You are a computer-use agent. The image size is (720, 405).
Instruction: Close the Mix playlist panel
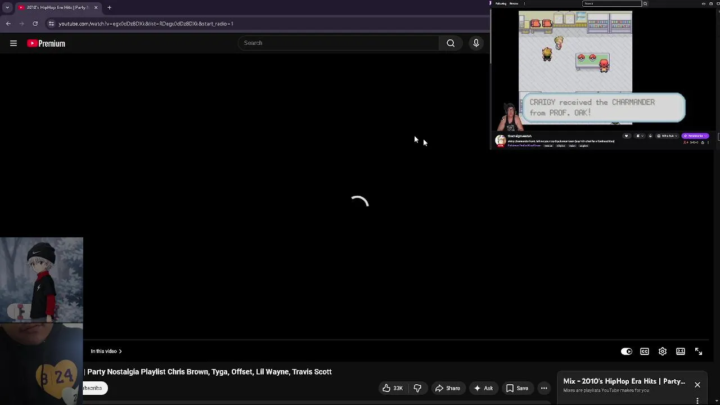pos(697,385)
